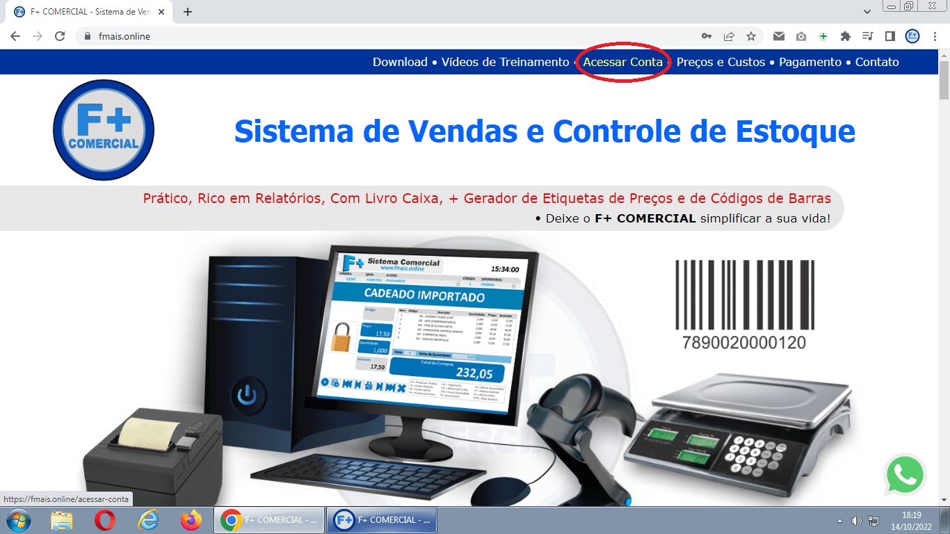Screen dimensions: 950x534
Task: Toggle the browser side panel icon
Action: point(889,36)
